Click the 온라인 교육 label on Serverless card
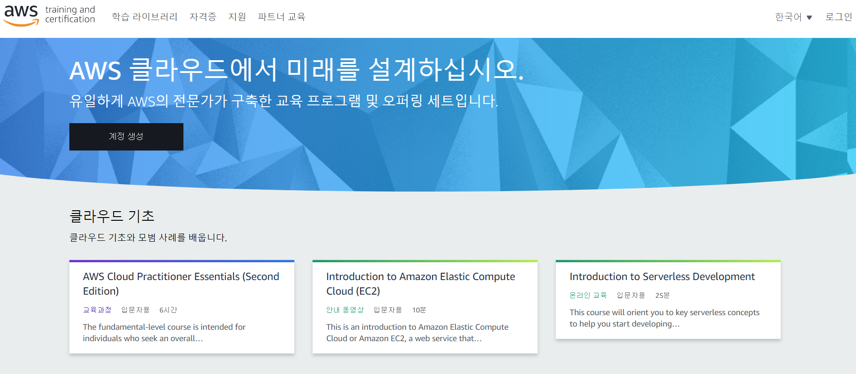This screenshot has height=374, width=856. click(x=588, y=295)
